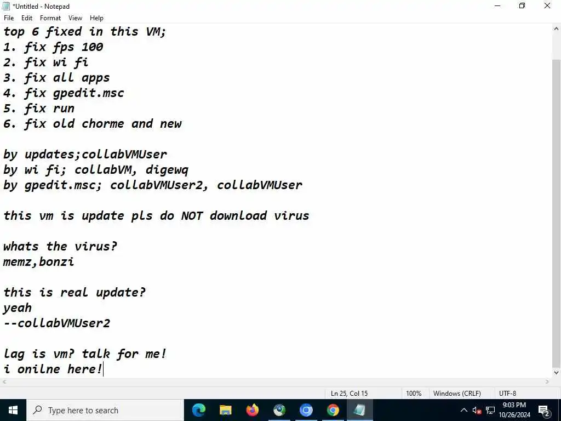The width and height of the screenshot is (561, 421).
Task: Click the line '1. fix fps 100'
Action: point(53,47)
